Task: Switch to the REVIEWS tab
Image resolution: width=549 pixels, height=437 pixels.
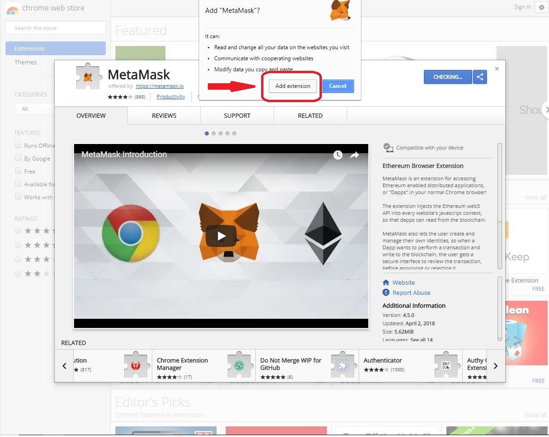Action: pos(164,115)
